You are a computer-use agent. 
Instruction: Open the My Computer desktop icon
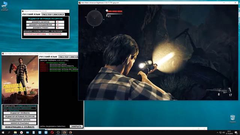5,6
